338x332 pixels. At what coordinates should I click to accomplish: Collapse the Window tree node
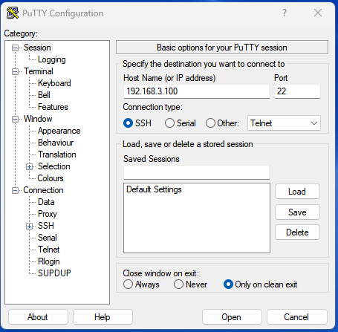point(16,120)
